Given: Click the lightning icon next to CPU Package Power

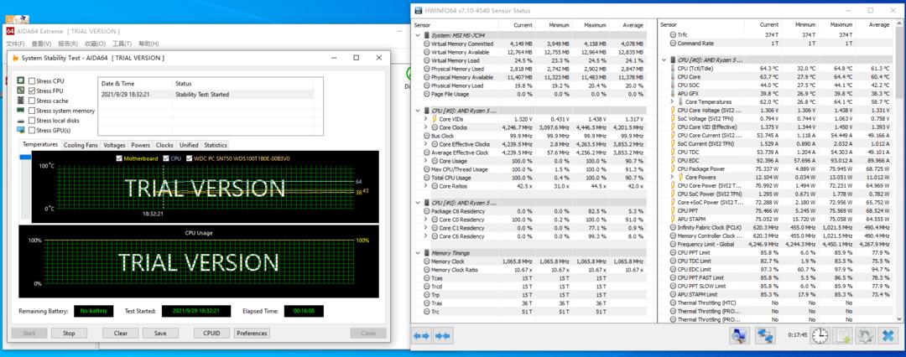Looking at the screenshot, I should 673,168.
